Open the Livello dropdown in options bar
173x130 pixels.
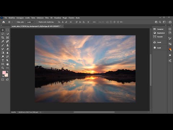[x=30, y=22]
